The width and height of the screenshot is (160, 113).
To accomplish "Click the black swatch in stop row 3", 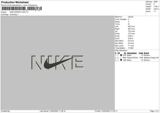I will (x=121, y=60).
